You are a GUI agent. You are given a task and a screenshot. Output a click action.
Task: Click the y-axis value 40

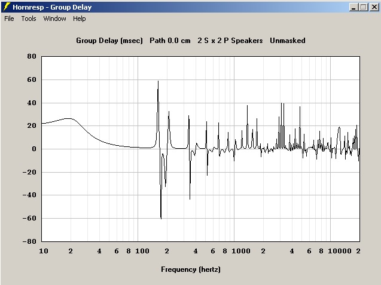pyautogui.click(x=32, y=103)
